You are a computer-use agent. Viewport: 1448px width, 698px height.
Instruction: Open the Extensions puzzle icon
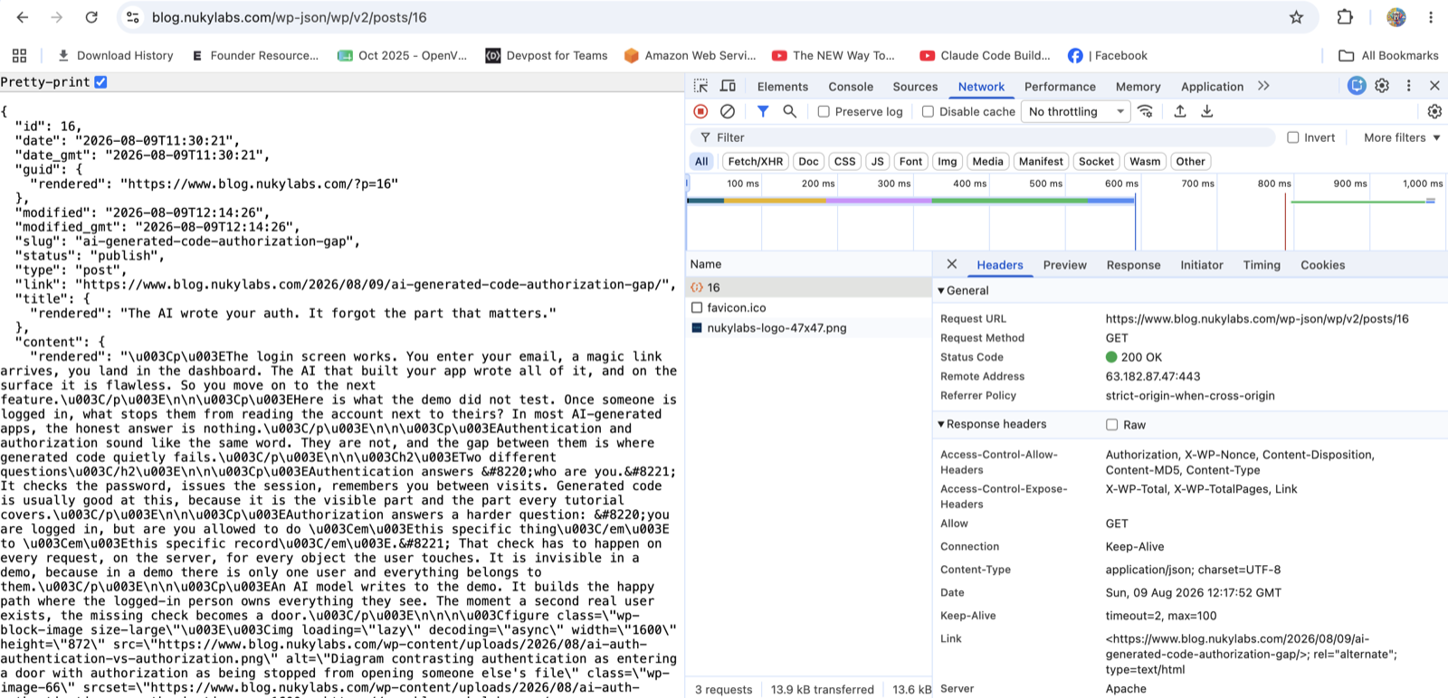click(x=1345, y=17)
